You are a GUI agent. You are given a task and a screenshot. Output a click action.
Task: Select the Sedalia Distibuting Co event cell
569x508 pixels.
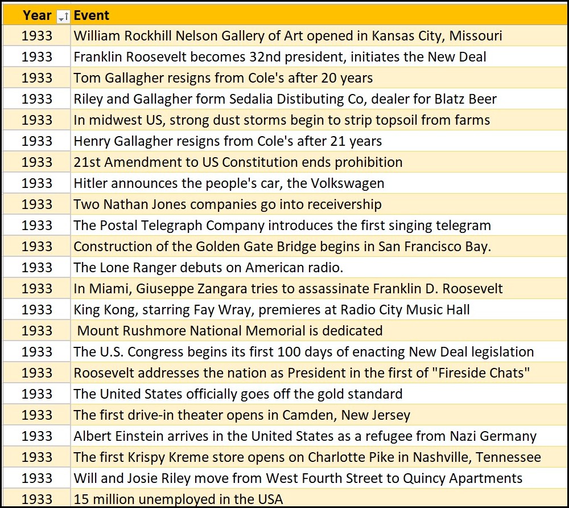(285, 99)
